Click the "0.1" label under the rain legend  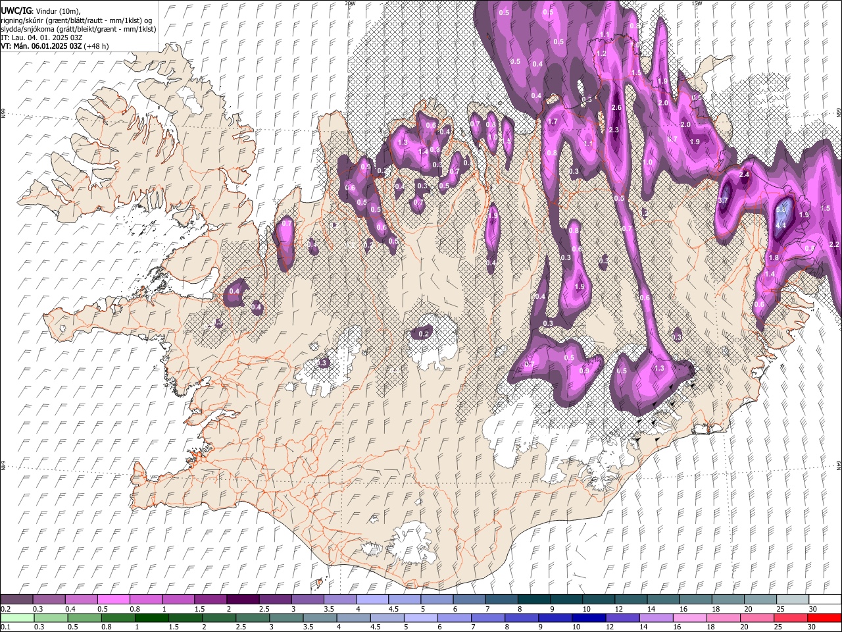5,627
